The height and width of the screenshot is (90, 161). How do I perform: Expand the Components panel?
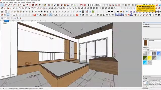tap(144, 77)
